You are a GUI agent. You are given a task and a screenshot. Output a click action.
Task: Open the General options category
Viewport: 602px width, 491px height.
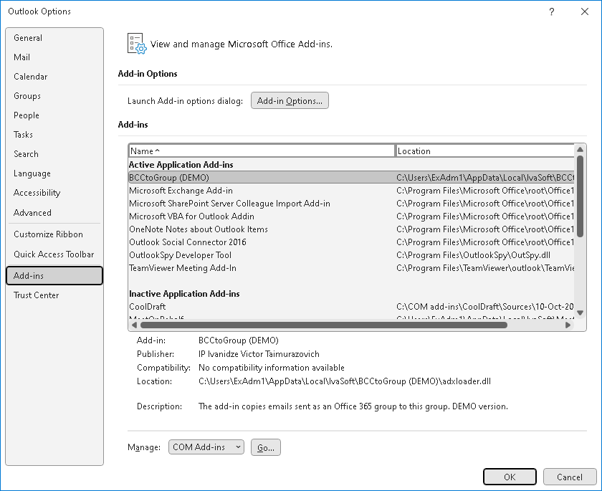pos(54,37)
